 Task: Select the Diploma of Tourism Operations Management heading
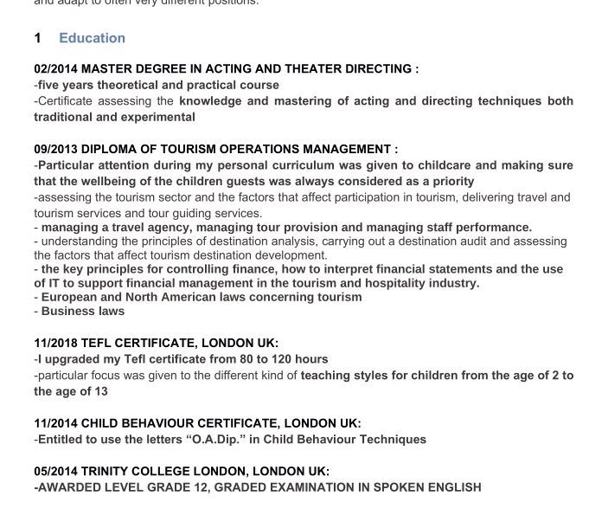coord(215,149)
